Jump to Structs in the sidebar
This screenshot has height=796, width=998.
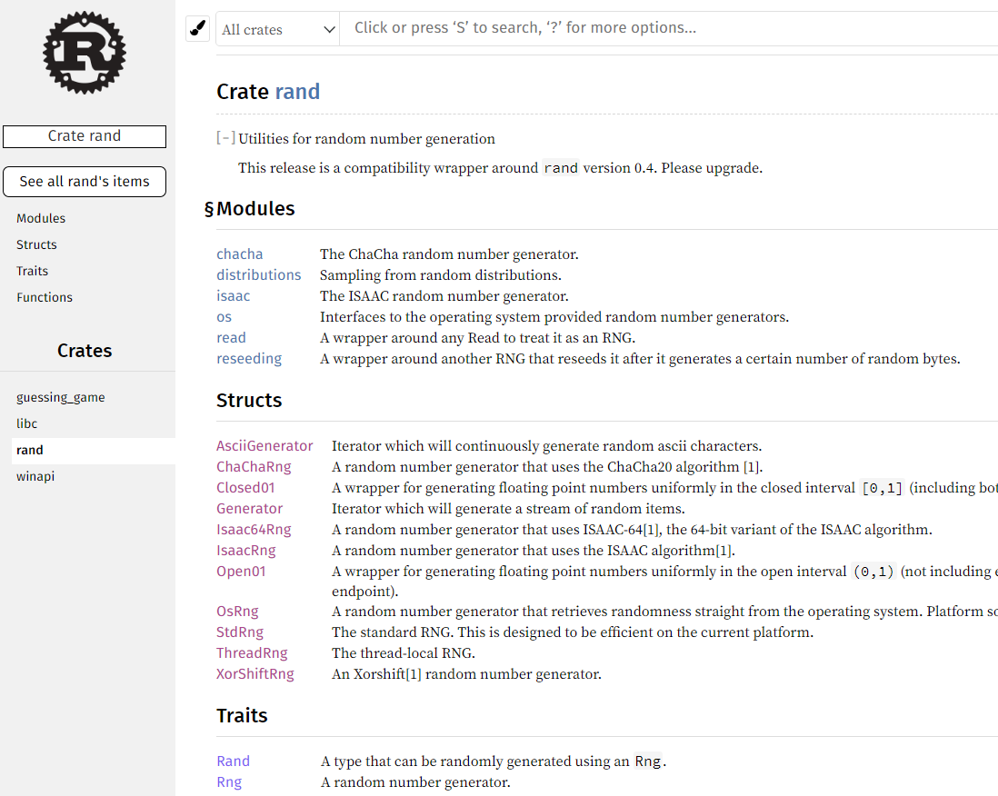(x=37, y=244)
